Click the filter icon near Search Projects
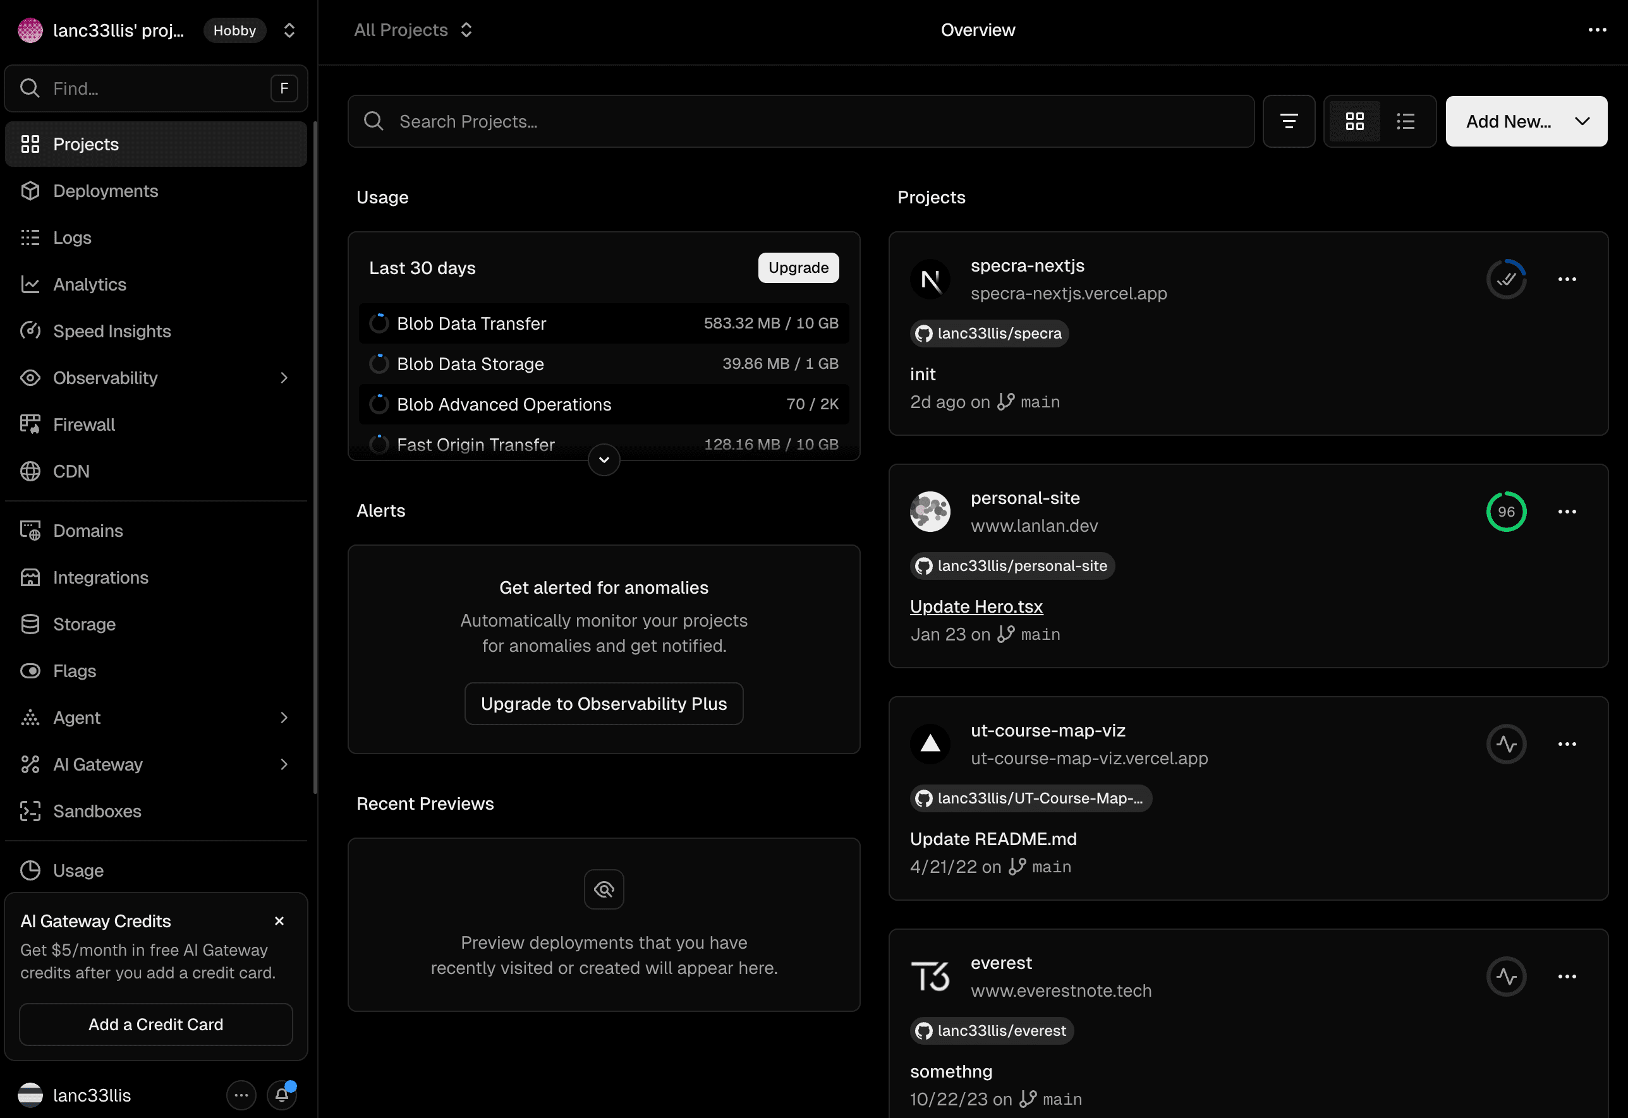Image resolution: width=1628 pixels, height=1118 pixels. click(x=1289, y=121)
